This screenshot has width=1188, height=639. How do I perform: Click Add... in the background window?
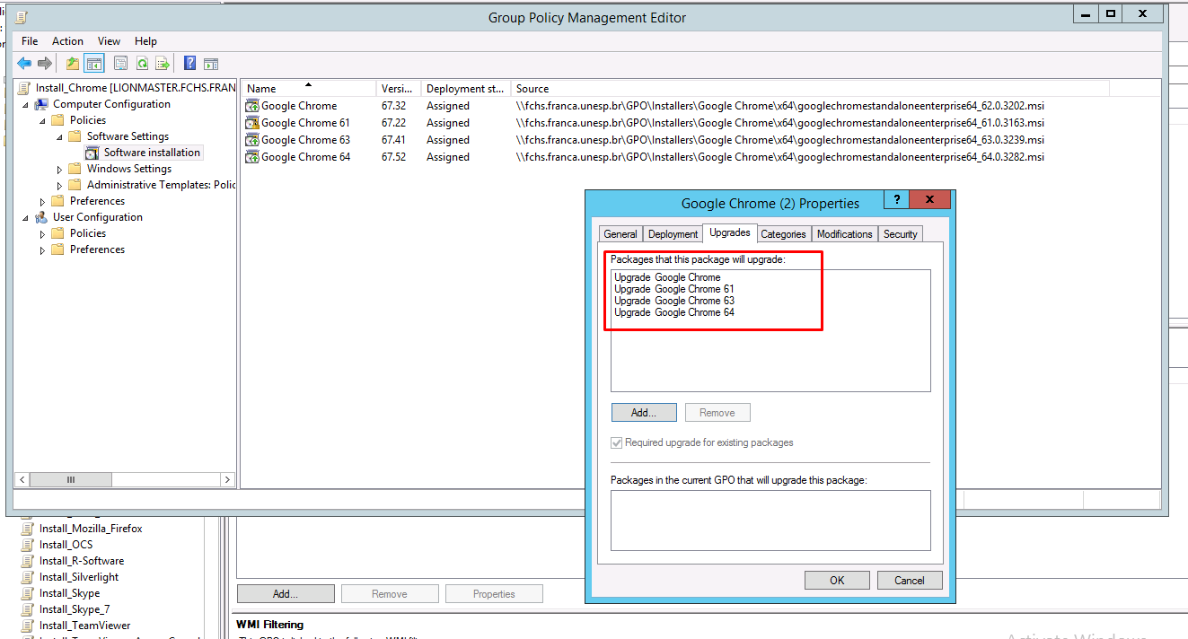click(x=286, y=594)
